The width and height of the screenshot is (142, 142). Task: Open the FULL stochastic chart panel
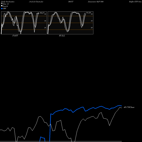click(70, 23)
